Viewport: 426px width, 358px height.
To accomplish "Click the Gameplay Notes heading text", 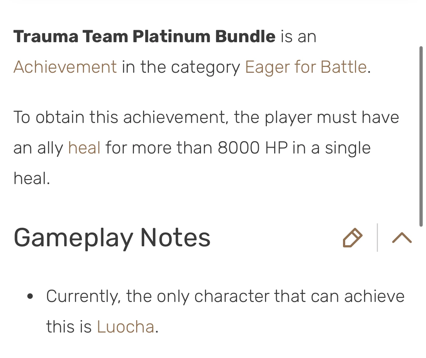I will pyautogui.click(x=112, y=238).
